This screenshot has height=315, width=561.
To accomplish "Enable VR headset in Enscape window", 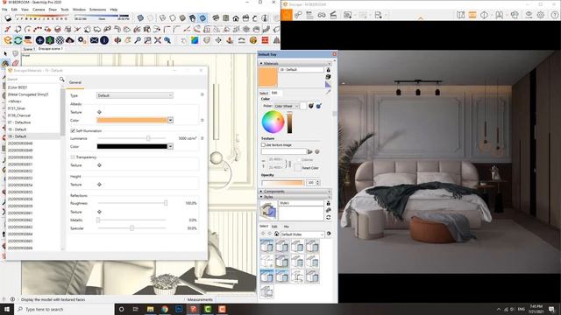I will point(322,15).
